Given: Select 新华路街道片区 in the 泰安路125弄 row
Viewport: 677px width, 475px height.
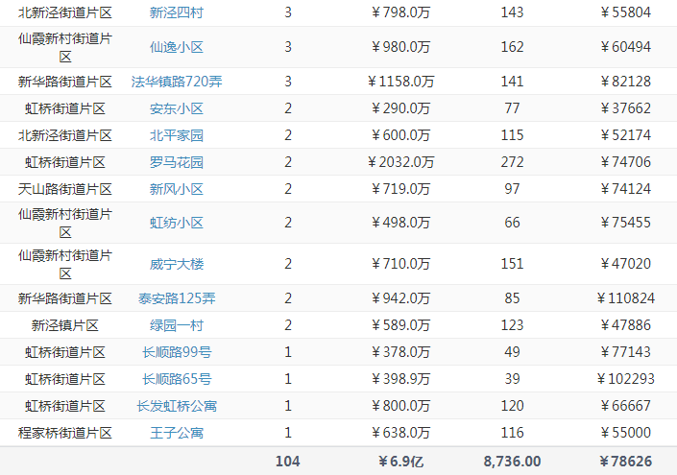Looking at the screenshot, I should [64, 298].
